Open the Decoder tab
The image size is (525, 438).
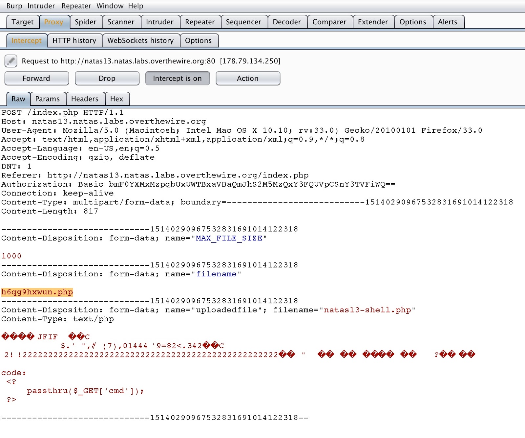[x=287, y=22]
